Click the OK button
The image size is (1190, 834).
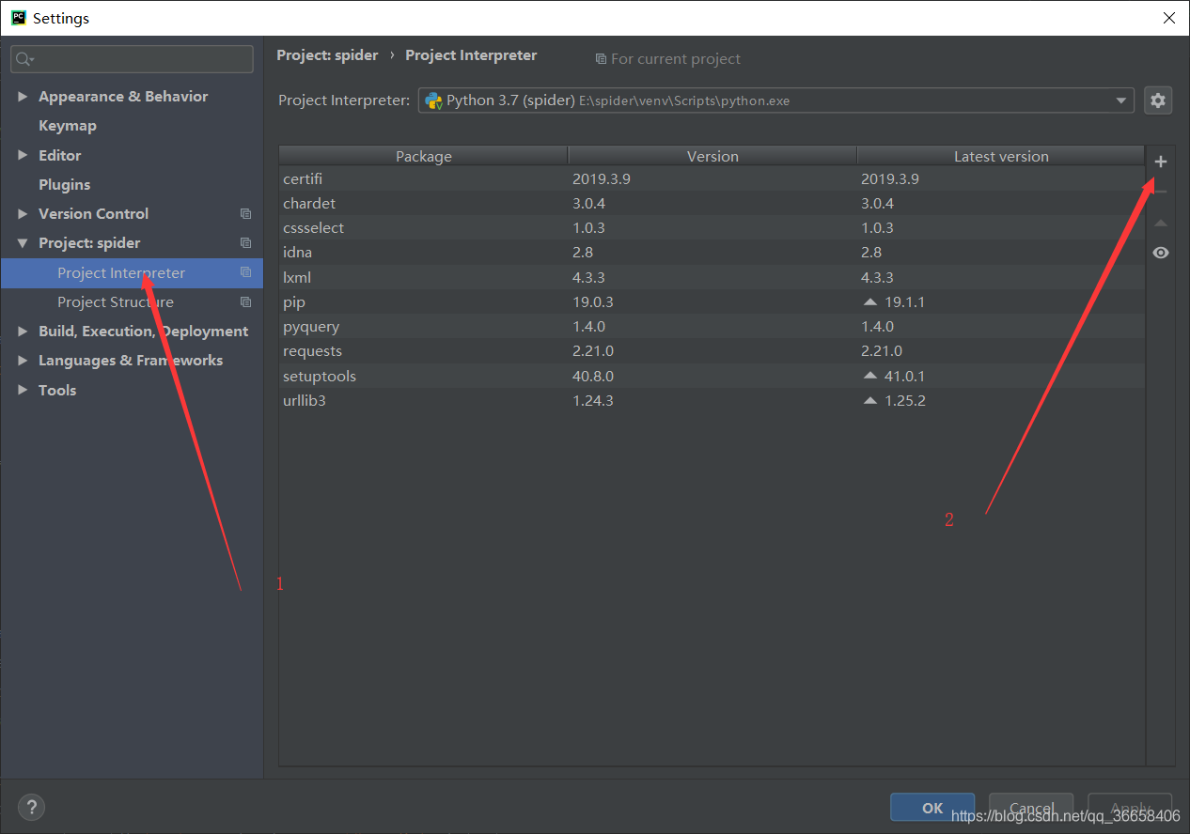pyautogui.click(x=932, y=808)
